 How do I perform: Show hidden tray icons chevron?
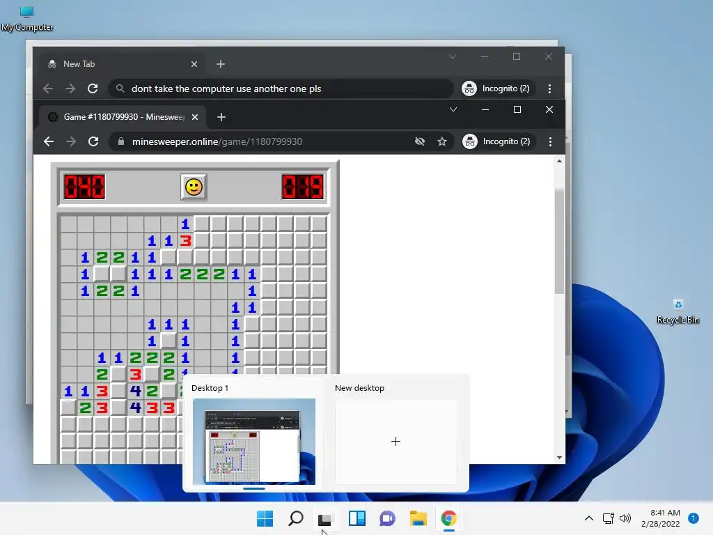(x=589, y=518)
